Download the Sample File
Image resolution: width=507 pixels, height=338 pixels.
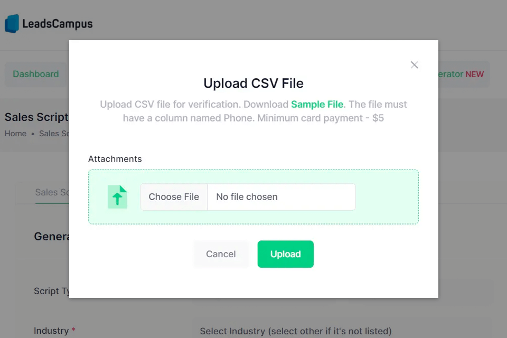coord(317,104)
